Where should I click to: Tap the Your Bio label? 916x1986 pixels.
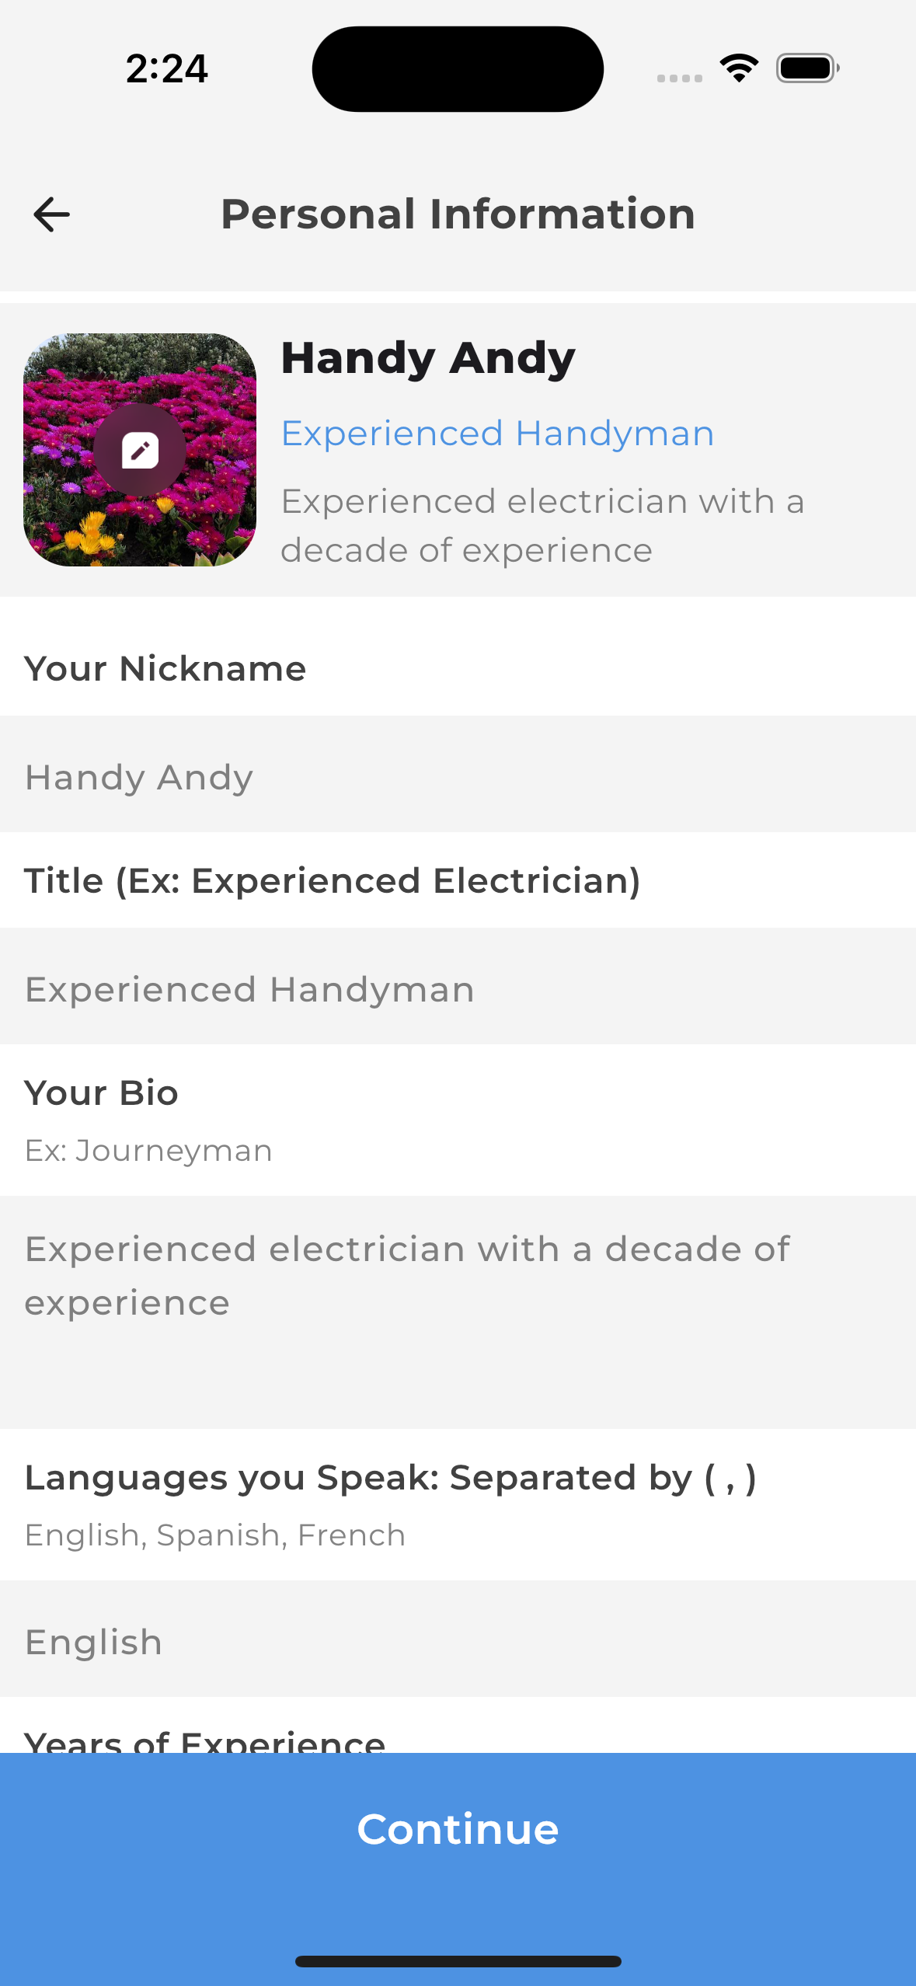[x=102, y=1093]
